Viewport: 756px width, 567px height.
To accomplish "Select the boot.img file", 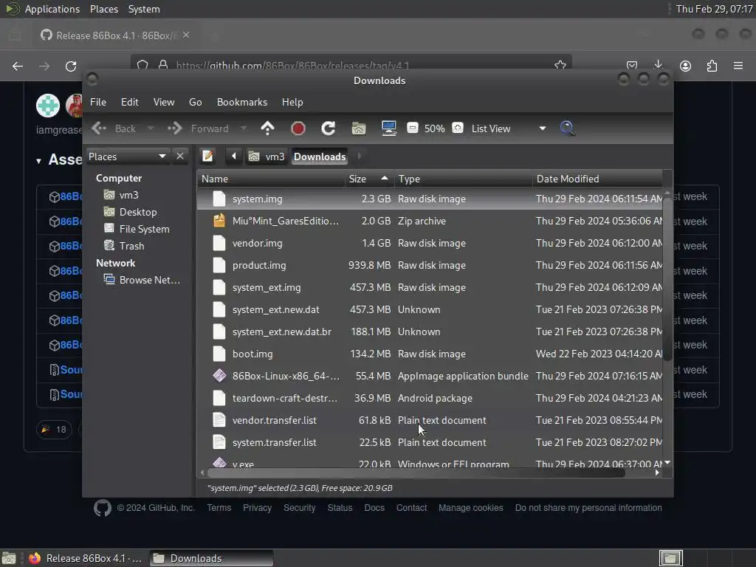I will pos(430,354).
